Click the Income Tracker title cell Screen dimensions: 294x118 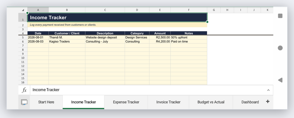tap(117, 18)
